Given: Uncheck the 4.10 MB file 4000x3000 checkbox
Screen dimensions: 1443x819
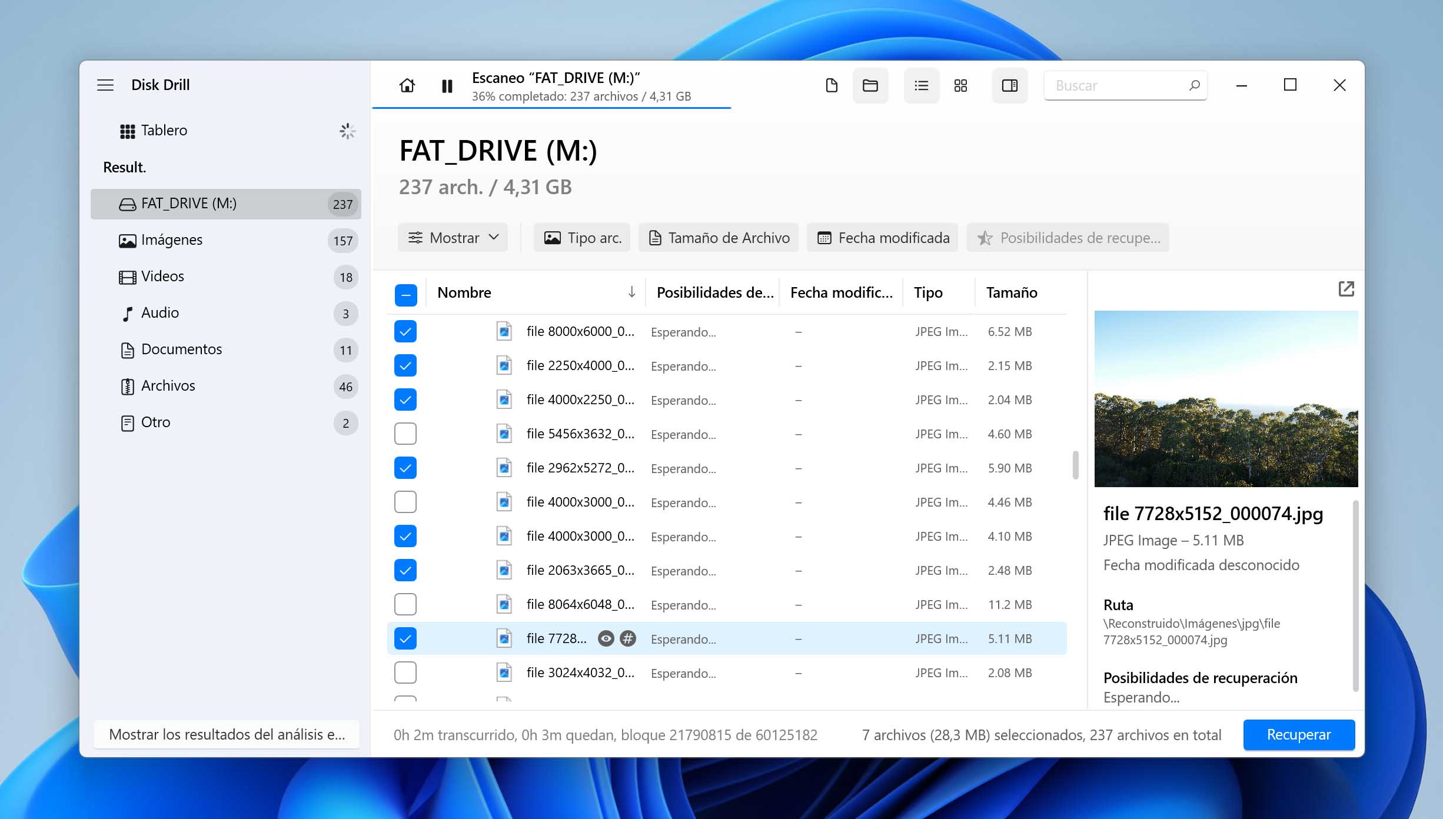Looking at the screenshot, I should (405, 536).
